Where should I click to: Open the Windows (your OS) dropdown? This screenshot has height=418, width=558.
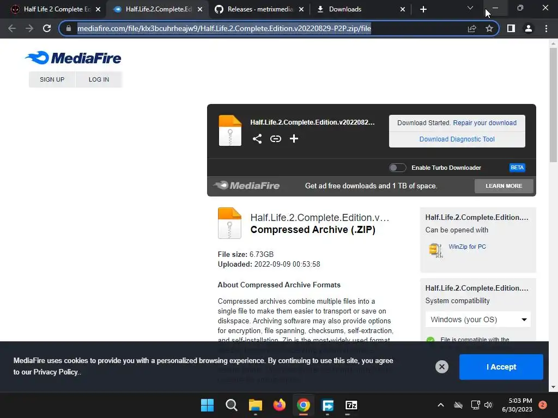pyautogui.click(x=478, y=319)
